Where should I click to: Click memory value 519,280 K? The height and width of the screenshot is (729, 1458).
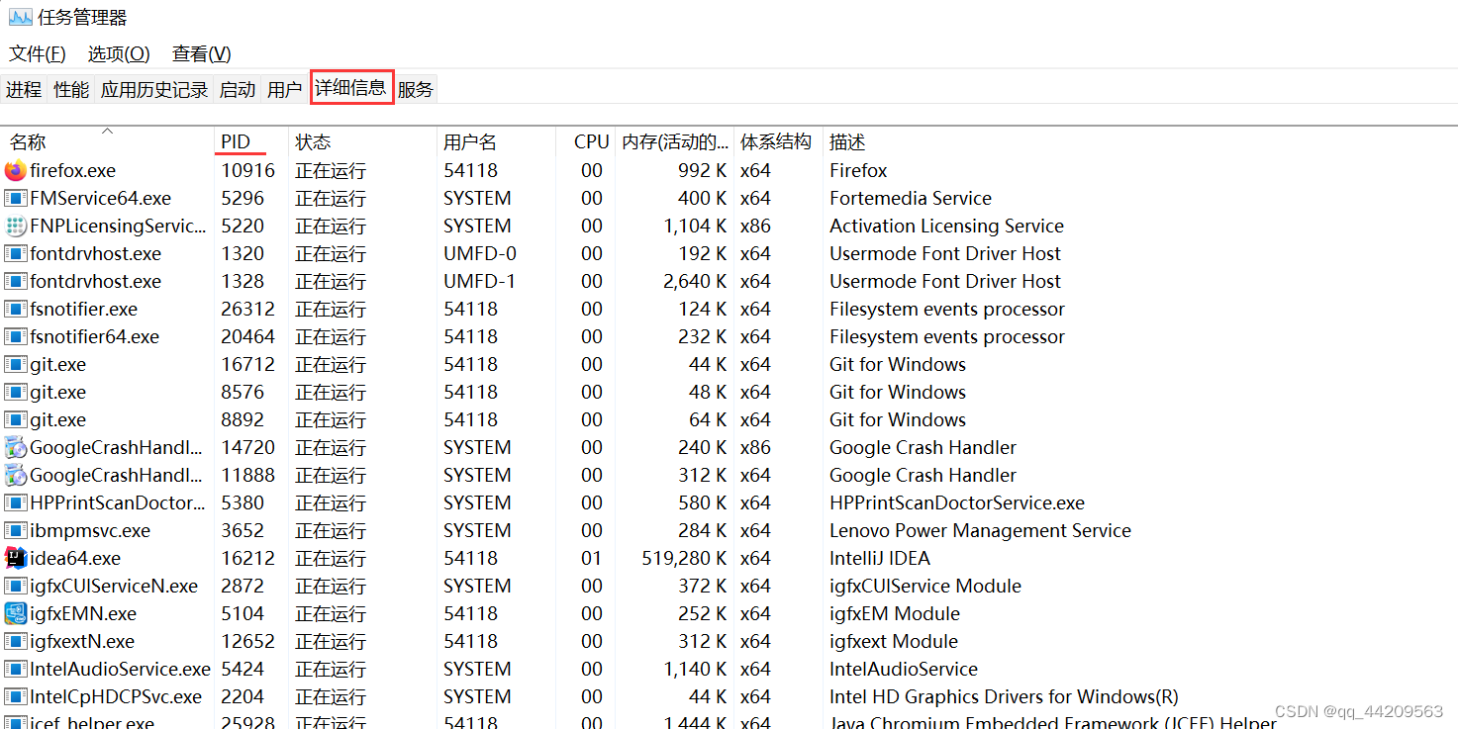(684, 558)
